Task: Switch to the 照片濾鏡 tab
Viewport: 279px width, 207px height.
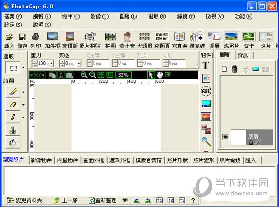Action: 230,160
